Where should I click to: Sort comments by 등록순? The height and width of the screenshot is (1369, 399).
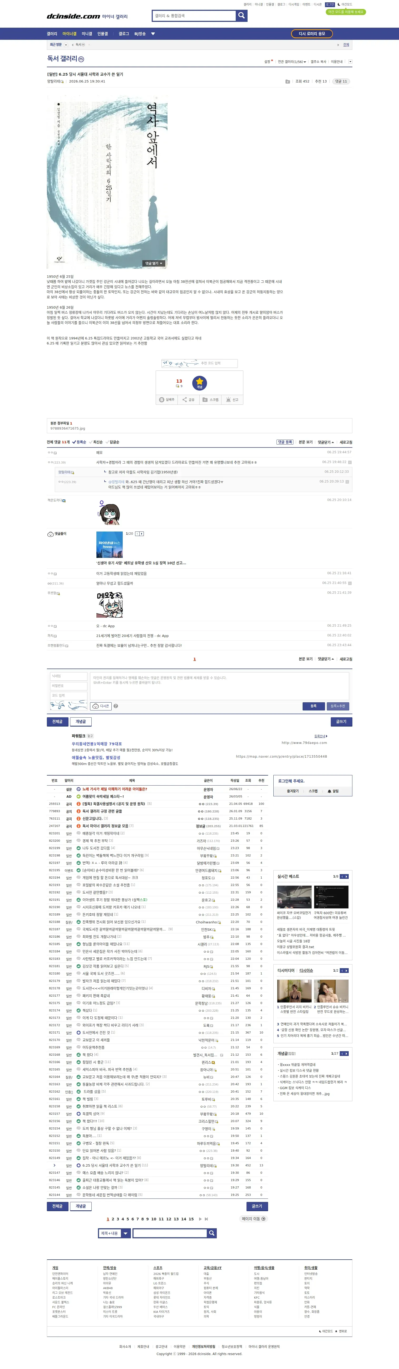coord(79,442)
